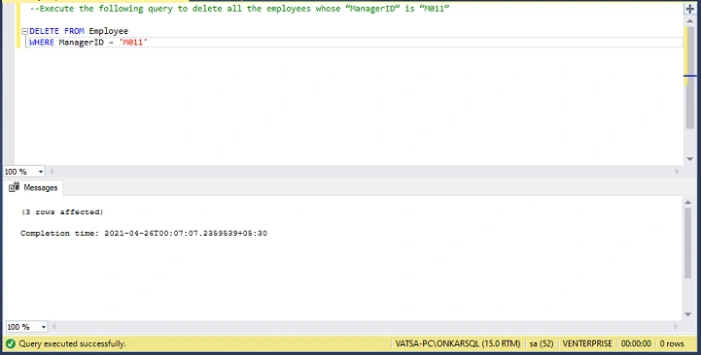Click the editor vertical scrollbar up arrow

pyautogui.click(x=690, y=21)
